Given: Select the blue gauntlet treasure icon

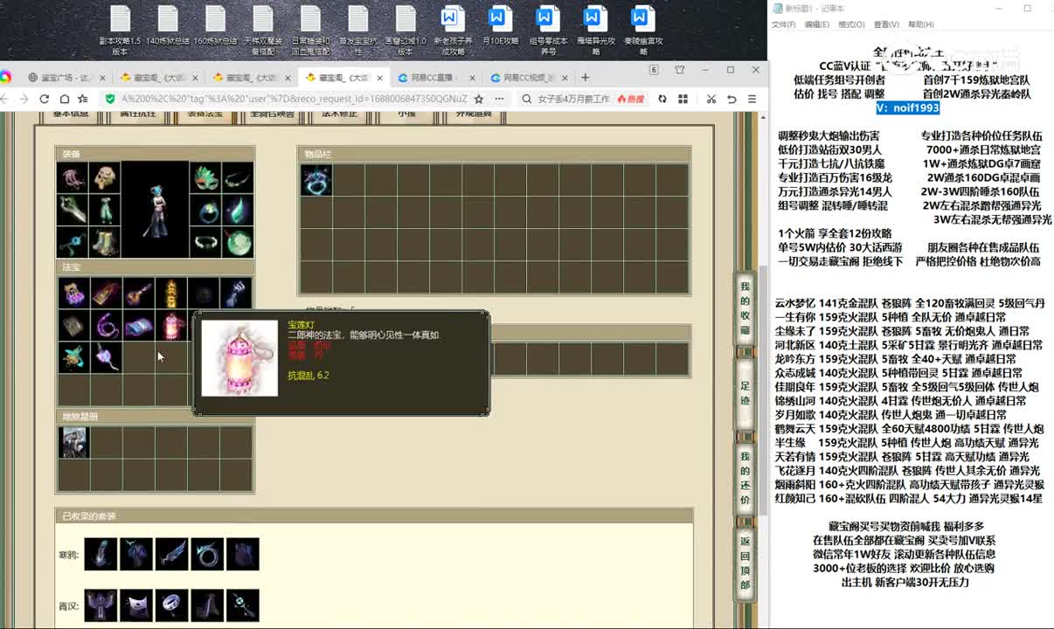Looking at the screenshot, I should [236, 293].
